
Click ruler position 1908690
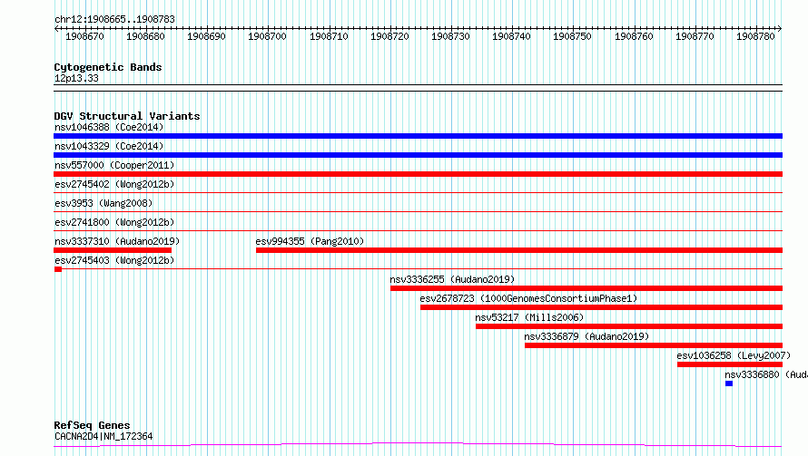point(206,36)
